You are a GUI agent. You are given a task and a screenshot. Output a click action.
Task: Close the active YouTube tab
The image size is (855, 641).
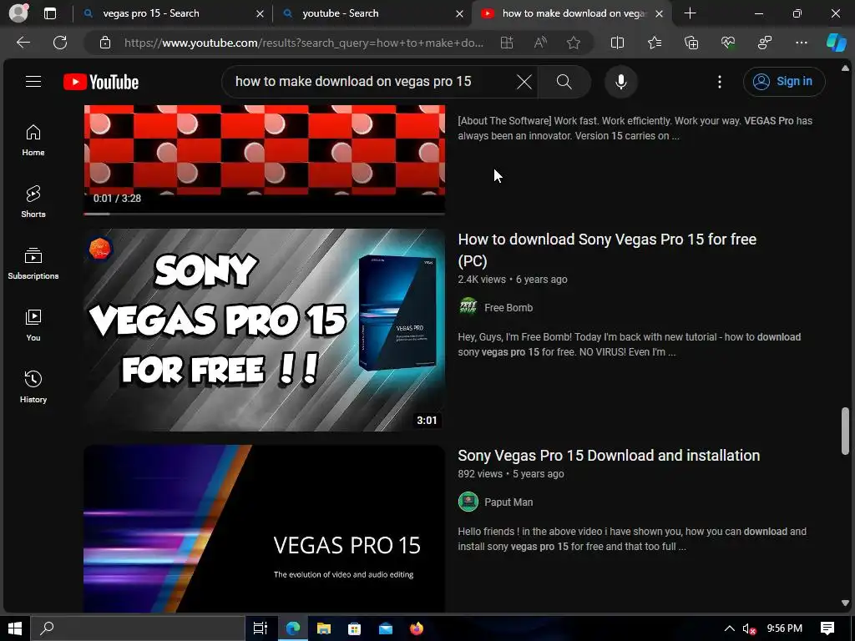(660, 13)
